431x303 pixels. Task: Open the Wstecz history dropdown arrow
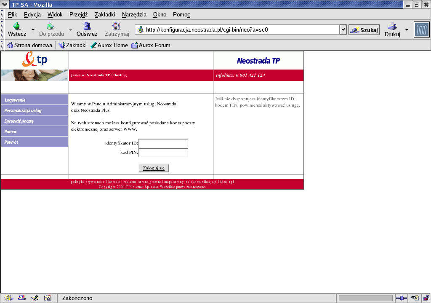tap(33, 30)
